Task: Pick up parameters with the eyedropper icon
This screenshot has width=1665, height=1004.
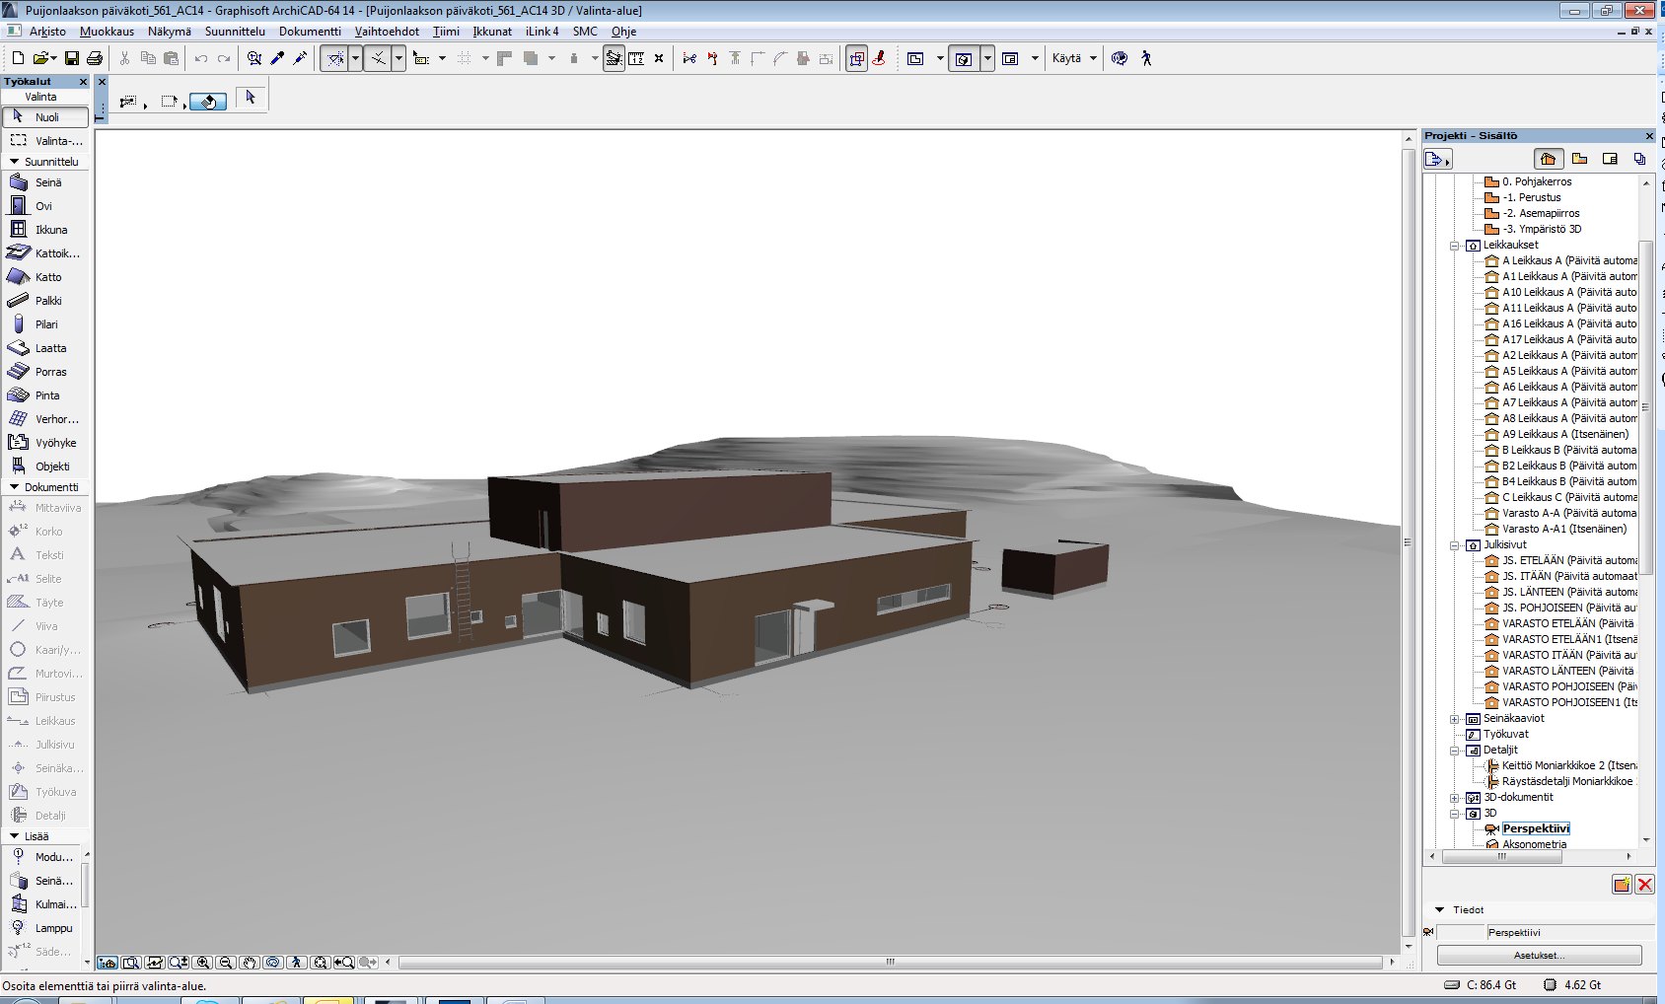Action: tap(278, 58)
